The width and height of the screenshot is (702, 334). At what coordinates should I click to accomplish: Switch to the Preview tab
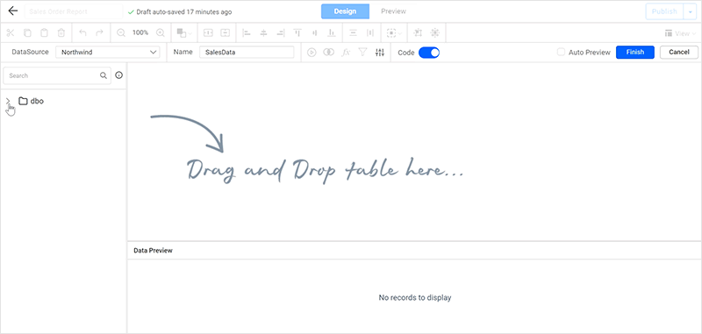[393, 11]
